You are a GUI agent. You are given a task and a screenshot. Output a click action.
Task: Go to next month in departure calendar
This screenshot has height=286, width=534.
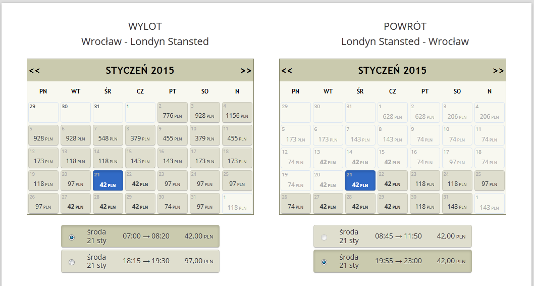coord(246,71)
